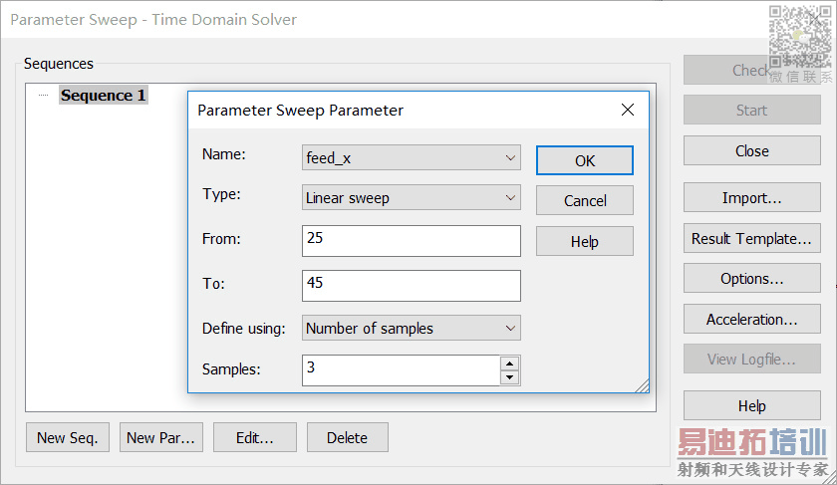Open the Name dropdown showing feed_x
The image size is (837, 485).
(x=411, y=157)
